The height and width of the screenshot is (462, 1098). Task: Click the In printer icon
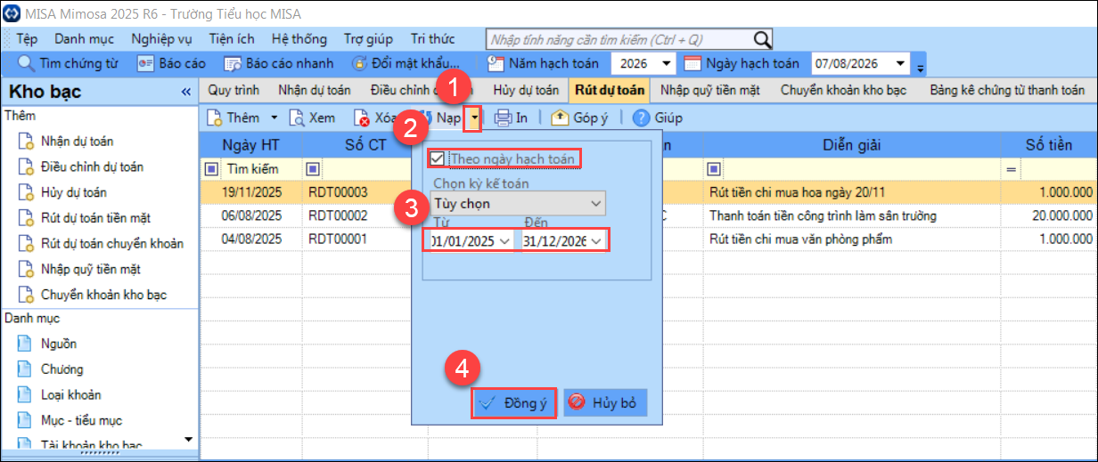point(503,118)
